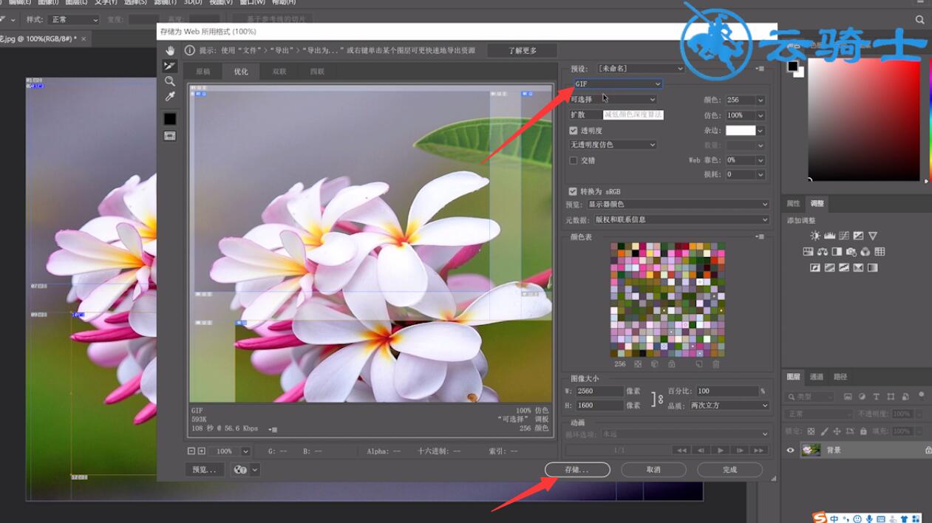Open the preview info flyout menu
This screenshot has height=523, width=932.
click(273, 429)
